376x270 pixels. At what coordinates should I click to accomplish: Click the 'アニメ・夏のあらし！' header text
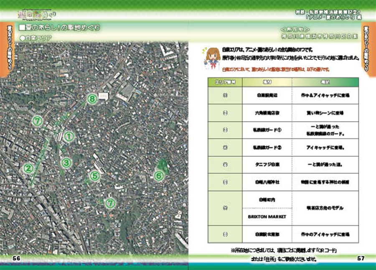(x=333, y=17)
